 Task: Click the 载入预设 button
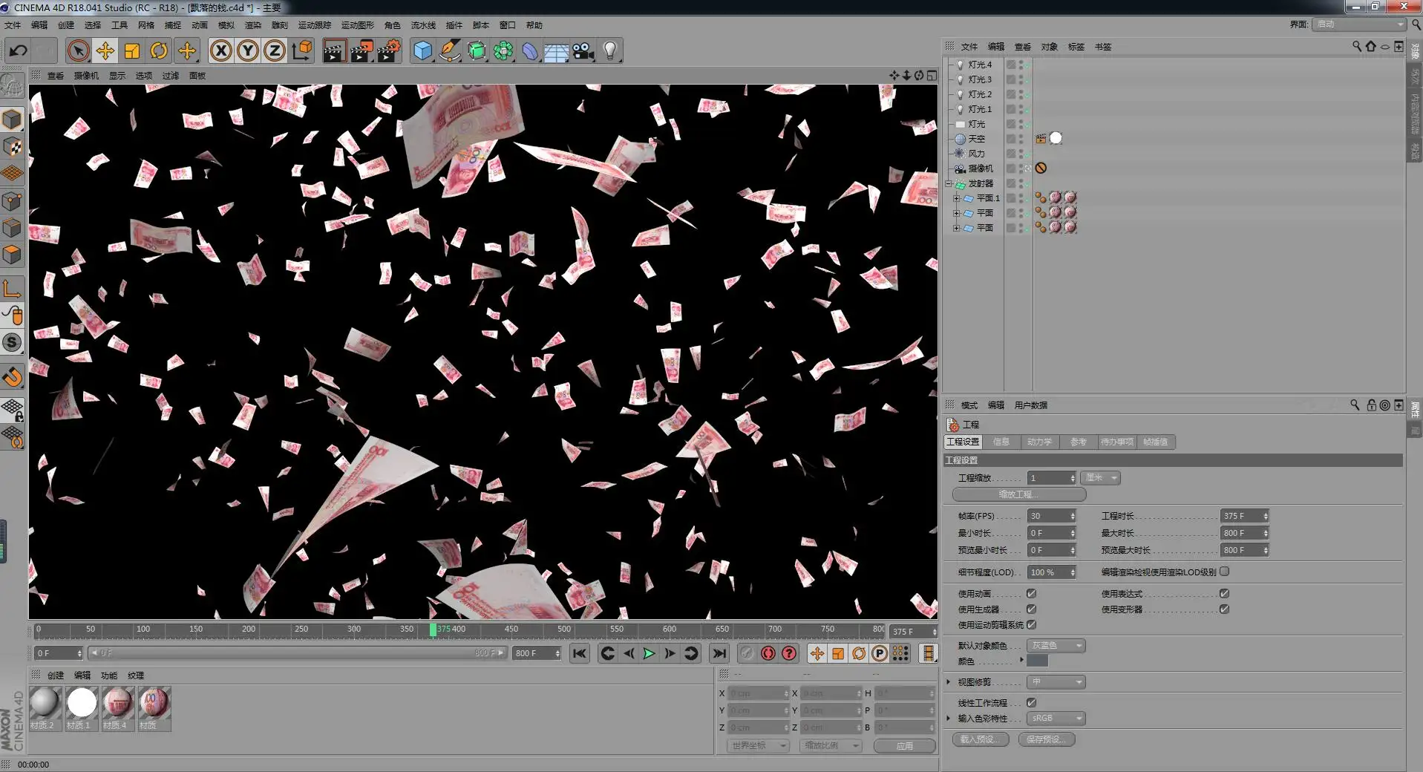(981, 739)
